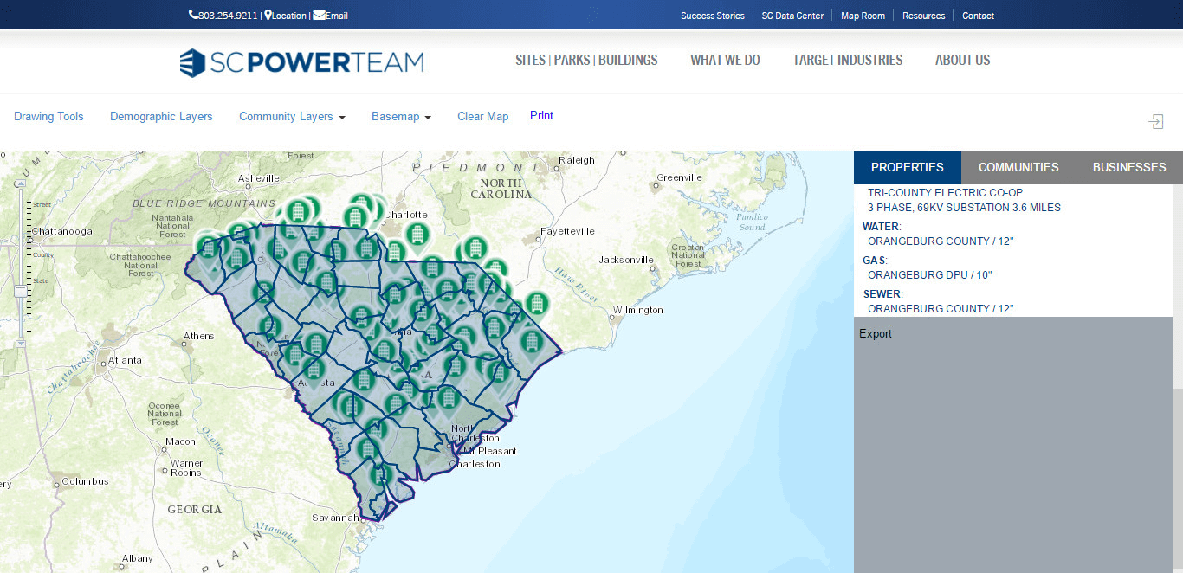Click the State level label on zoom slider
This screenshot has width=1183, height=573.
pos(41,280)
